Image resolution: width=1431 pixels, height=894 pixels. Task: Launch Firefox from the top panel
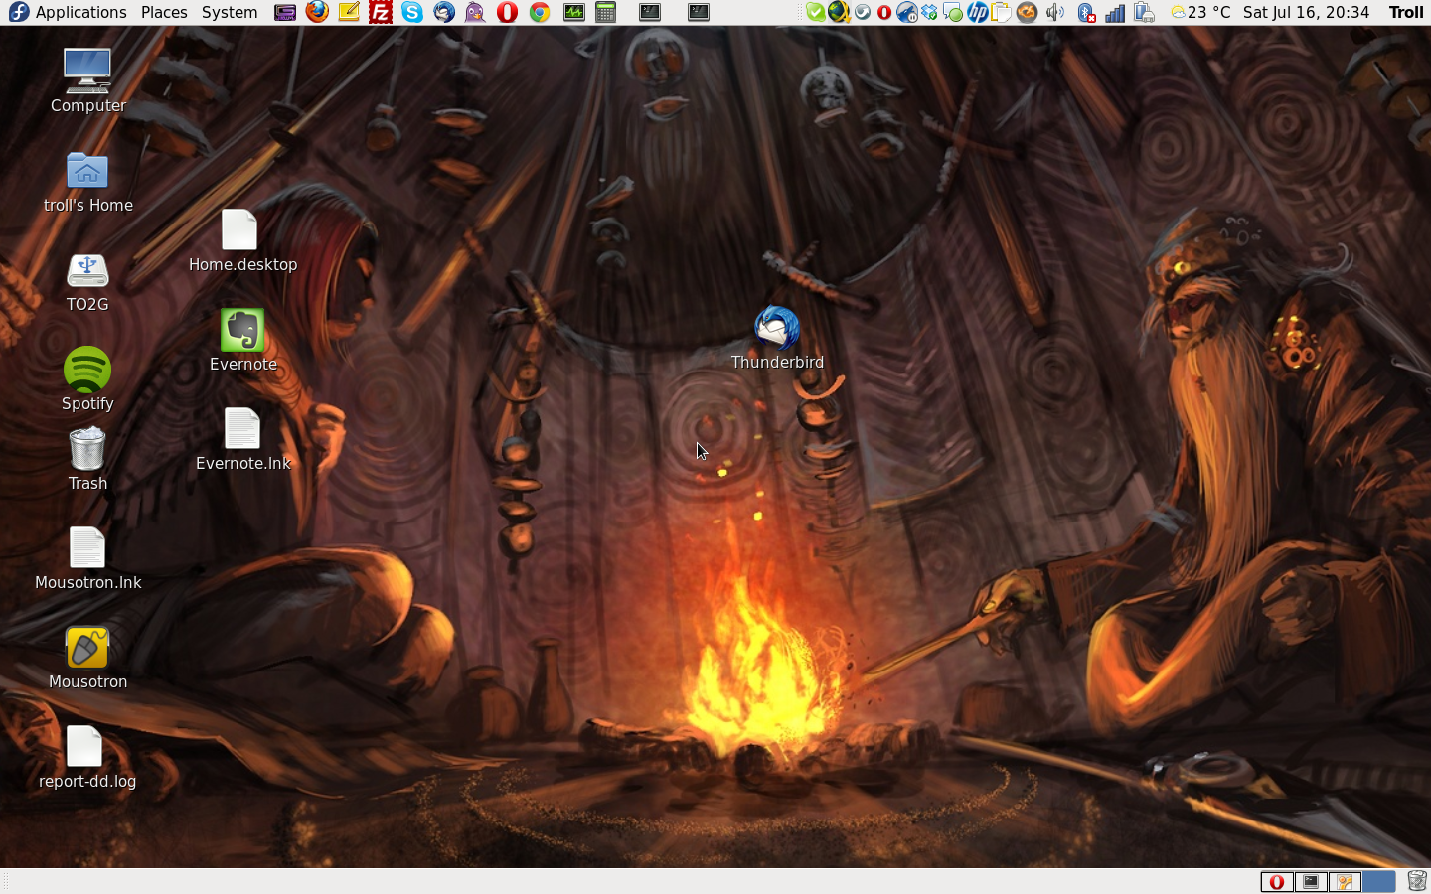317,12
